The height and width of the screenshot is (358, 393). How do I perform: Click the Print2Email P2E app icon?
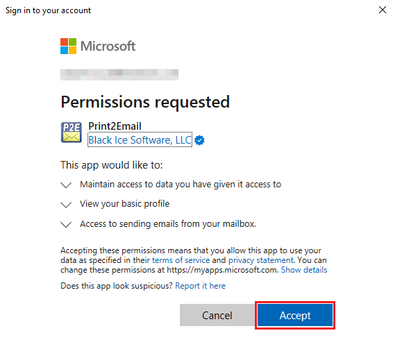coord(72,133)
